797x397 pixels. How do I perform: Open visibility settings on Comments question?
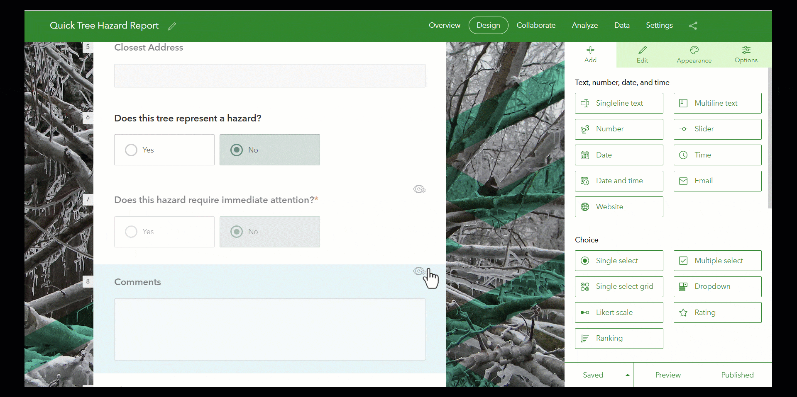(x=419, y=271)
